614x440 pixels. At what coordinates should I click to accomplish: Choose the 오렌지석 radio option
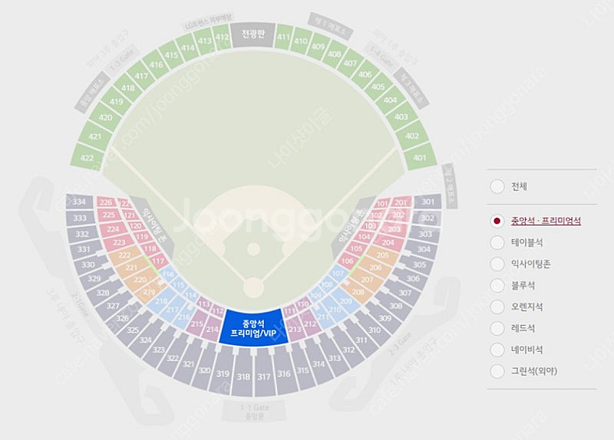[x=497, y=307]
